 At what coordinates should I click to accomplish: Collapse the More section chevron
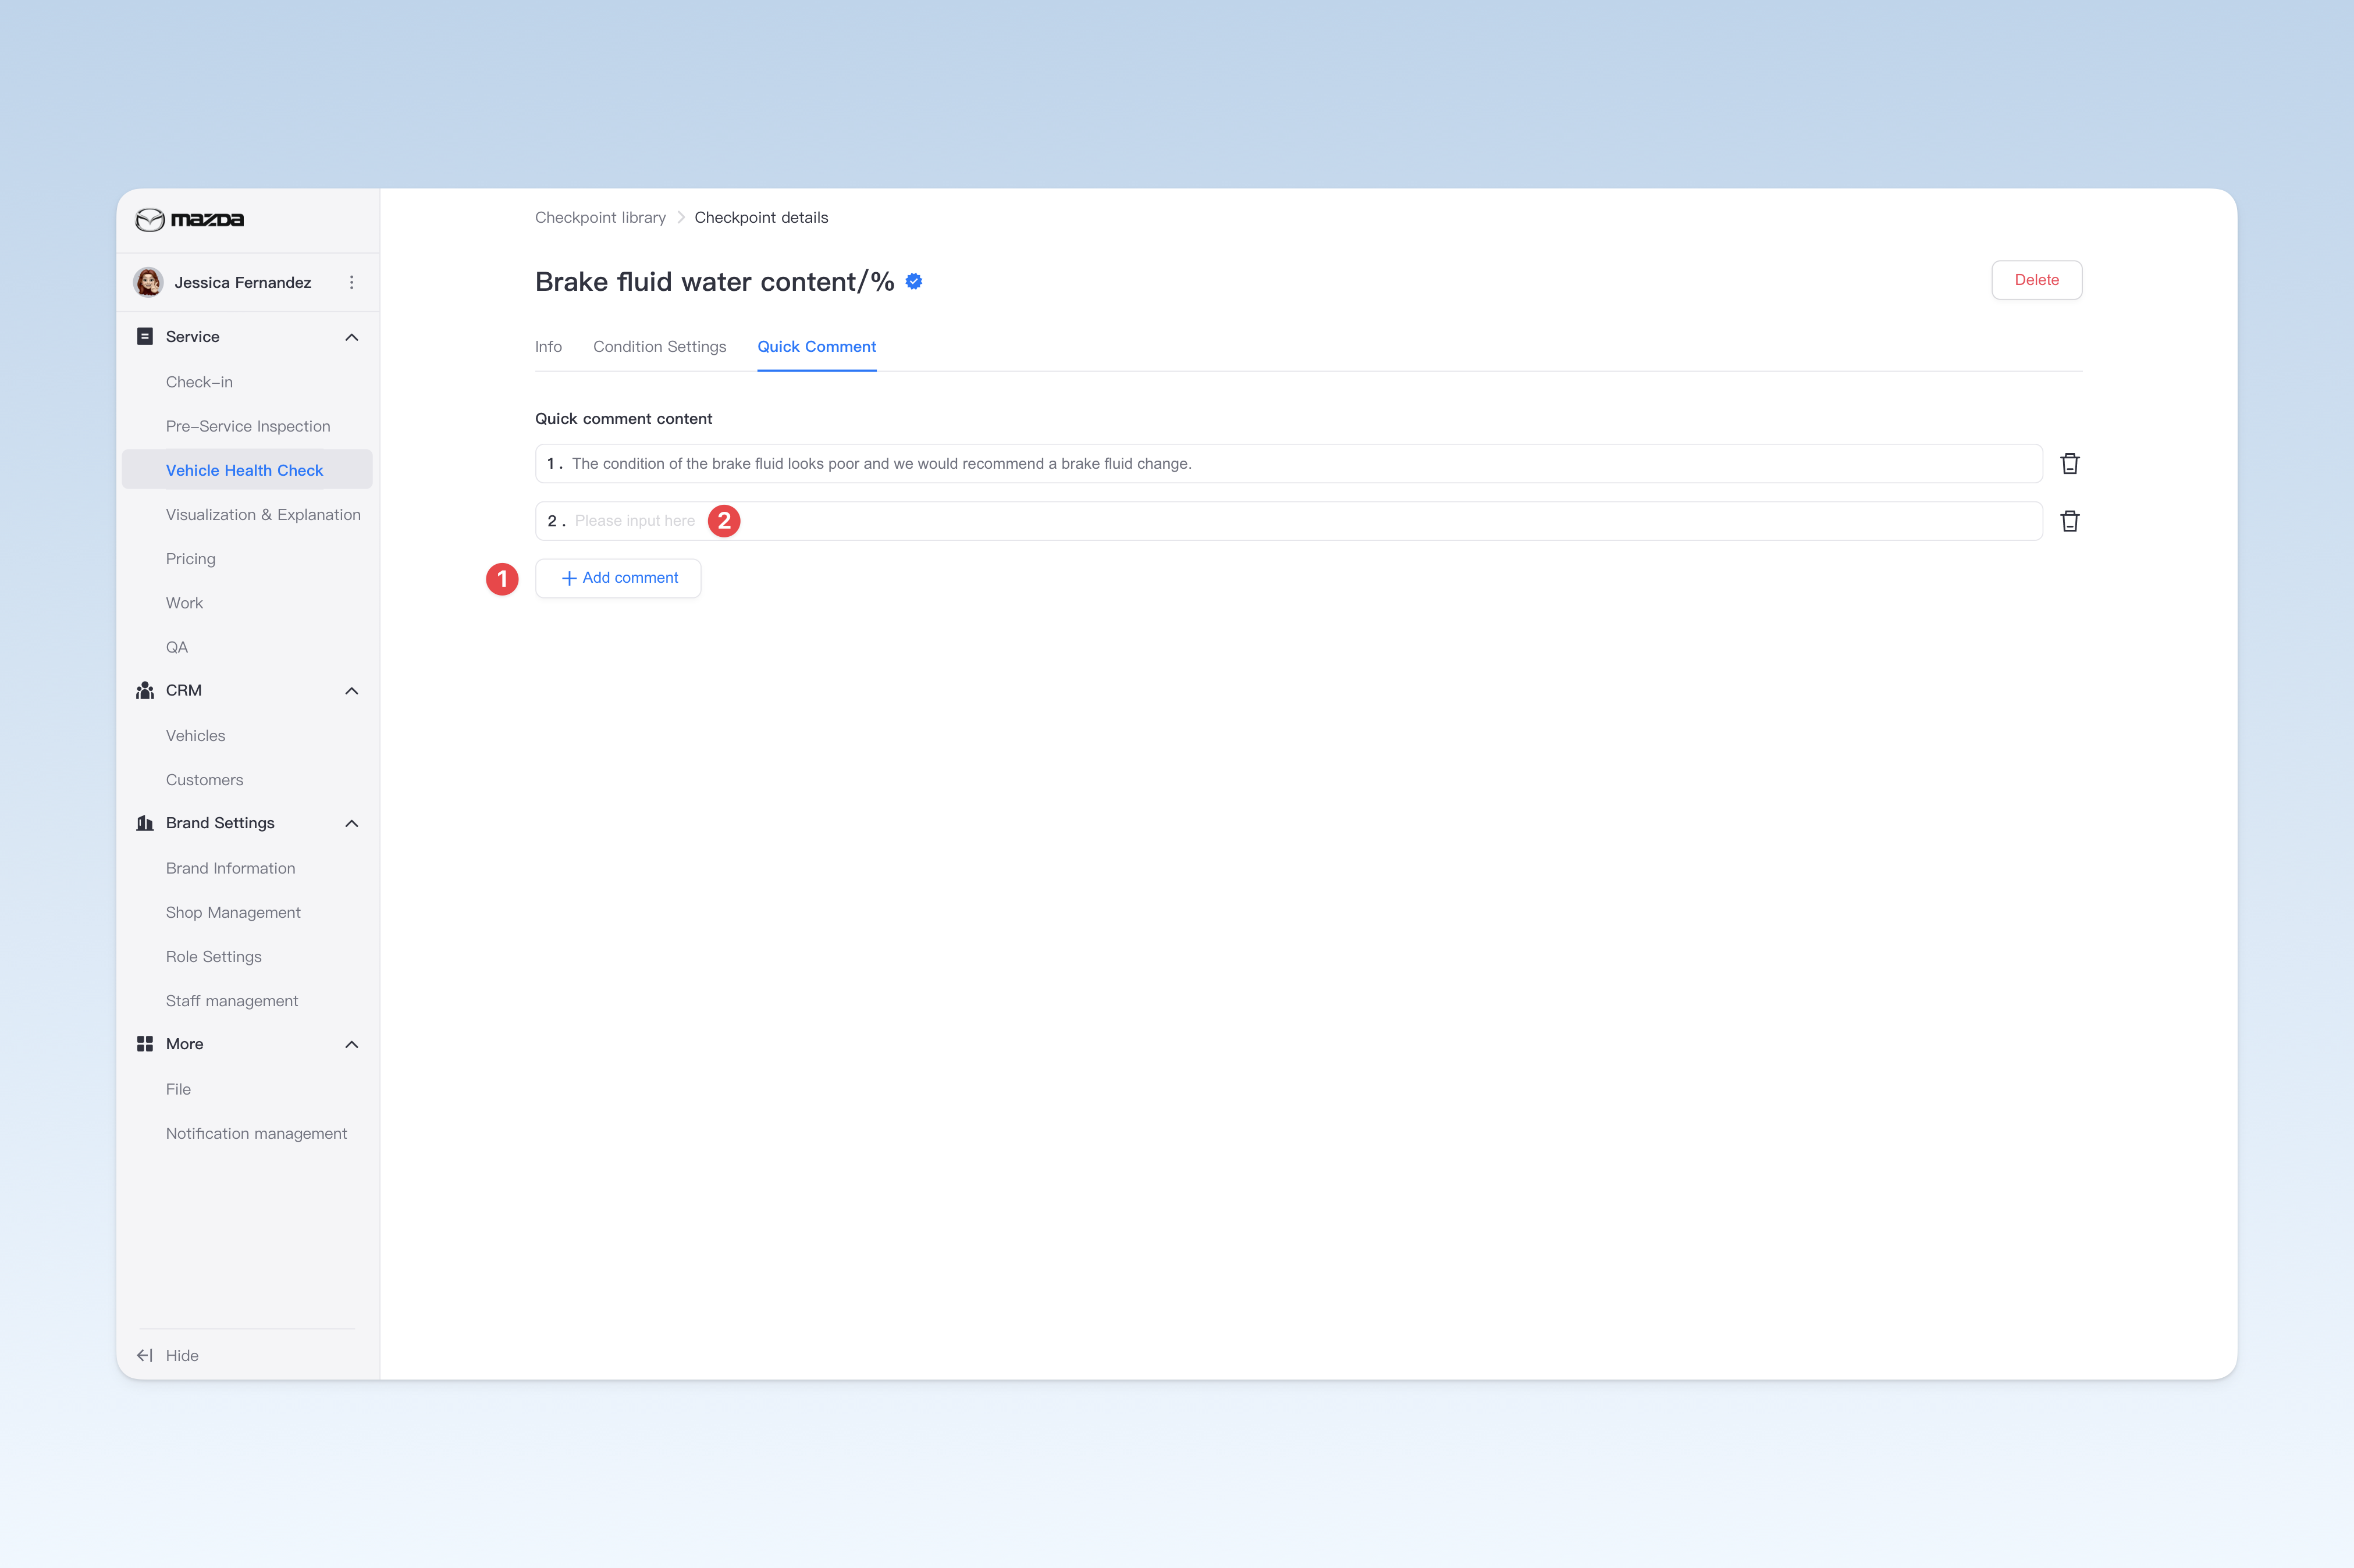352,1045
